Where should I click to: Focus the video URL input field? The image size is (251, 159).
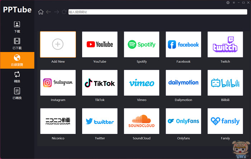158,12
